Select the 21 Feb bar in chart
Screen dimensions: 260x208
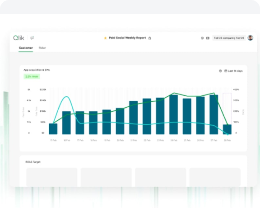point(134,118)
